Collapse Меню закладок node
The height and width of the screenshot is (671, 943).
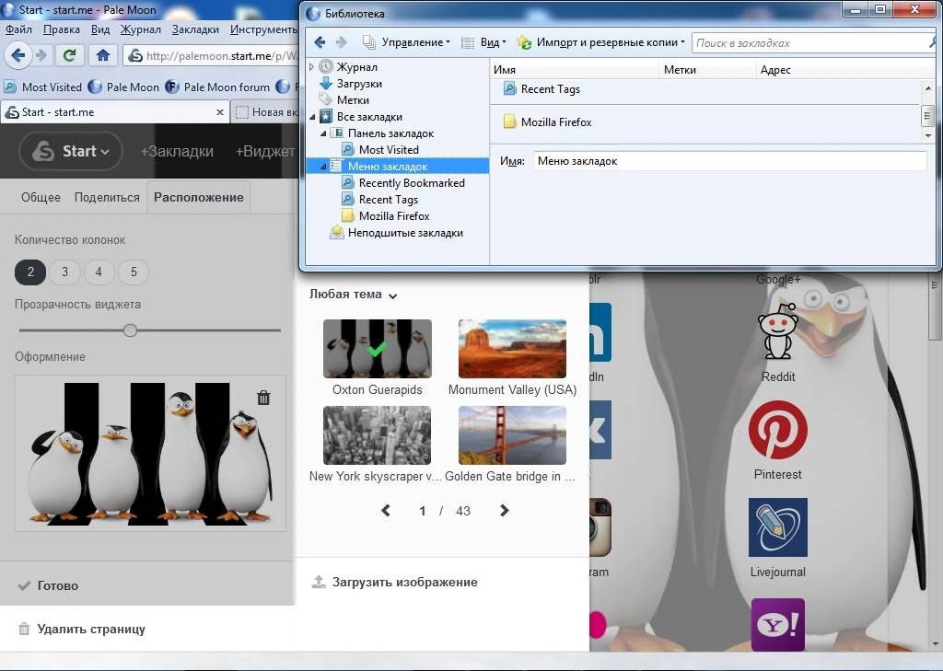point(323,167)
